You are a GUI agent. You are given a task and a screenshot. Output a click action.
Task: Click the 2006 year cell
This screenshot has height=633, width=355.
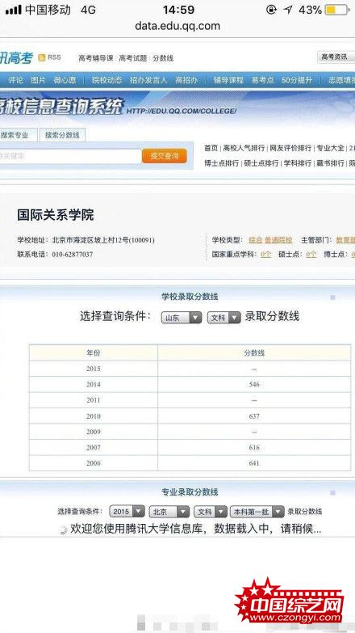tap(94, 463)
